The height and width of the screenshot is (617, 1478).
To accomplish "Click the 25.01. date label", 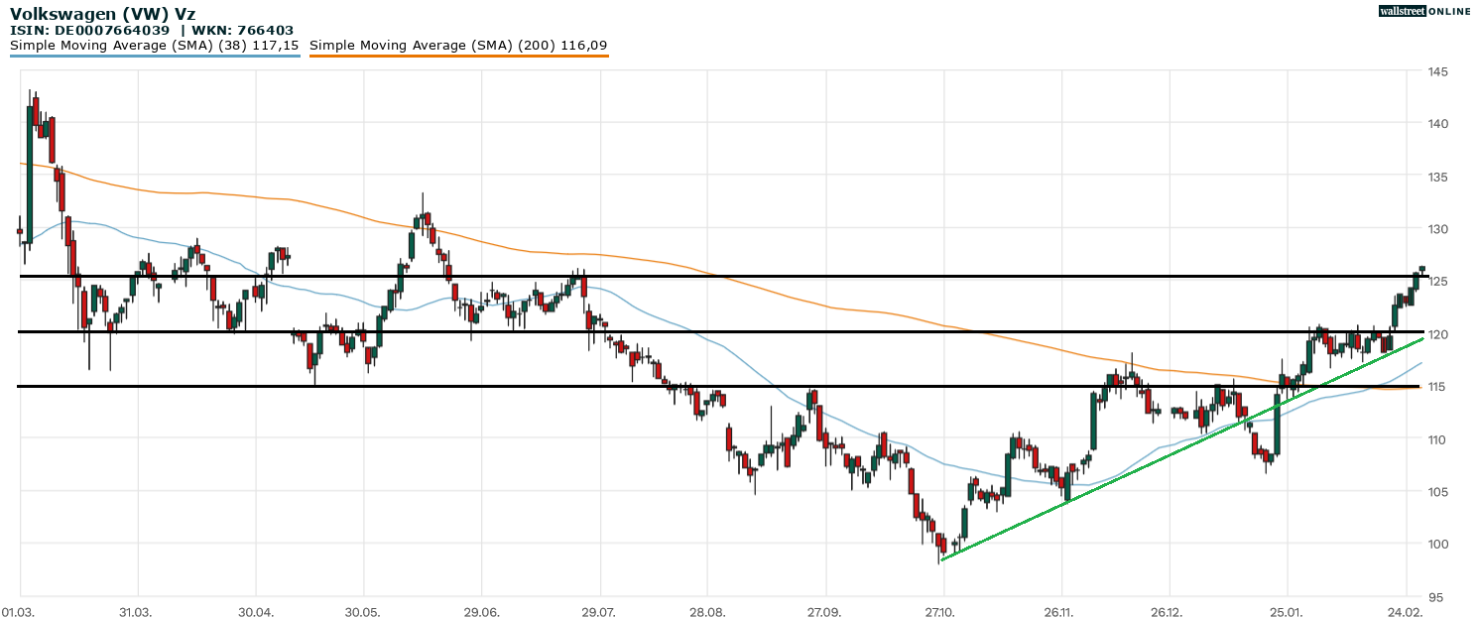I will point(1286,611).
